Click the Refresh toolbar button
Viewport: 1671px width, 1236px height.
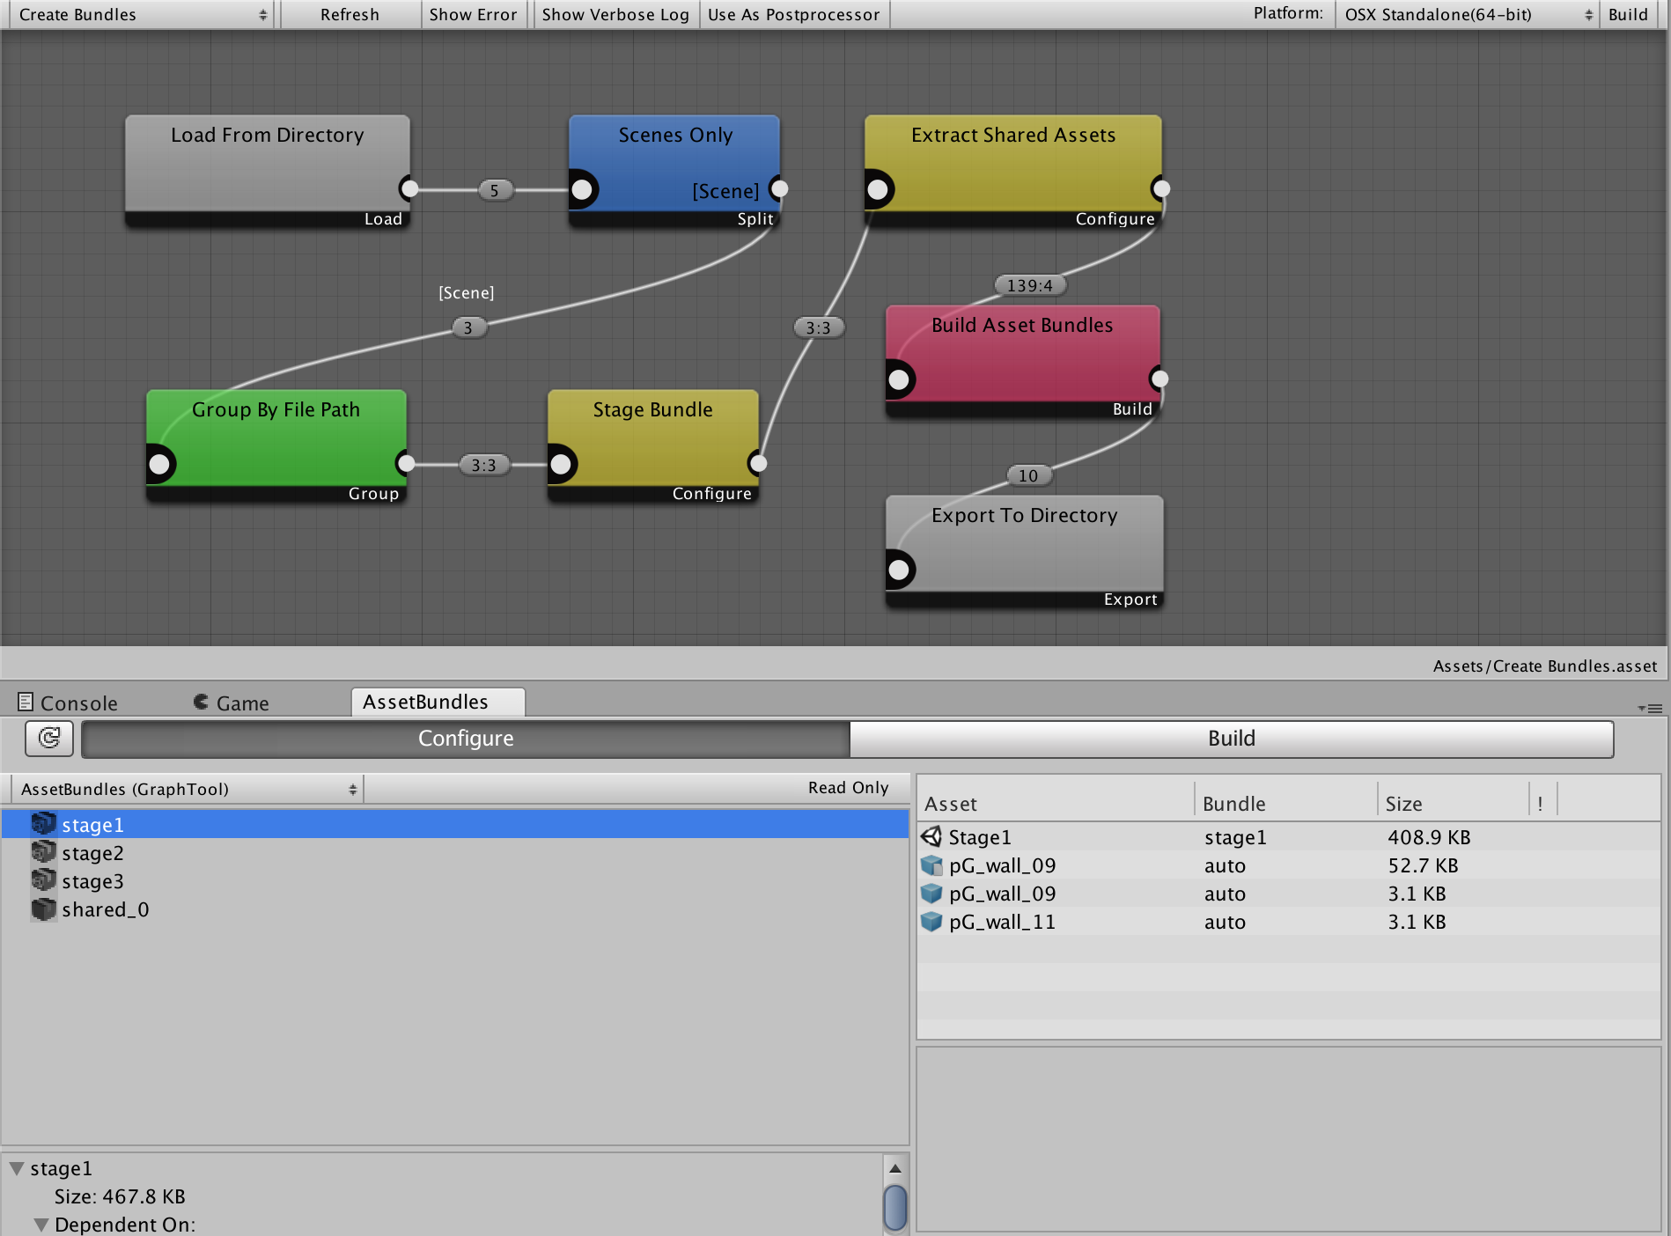350,14
